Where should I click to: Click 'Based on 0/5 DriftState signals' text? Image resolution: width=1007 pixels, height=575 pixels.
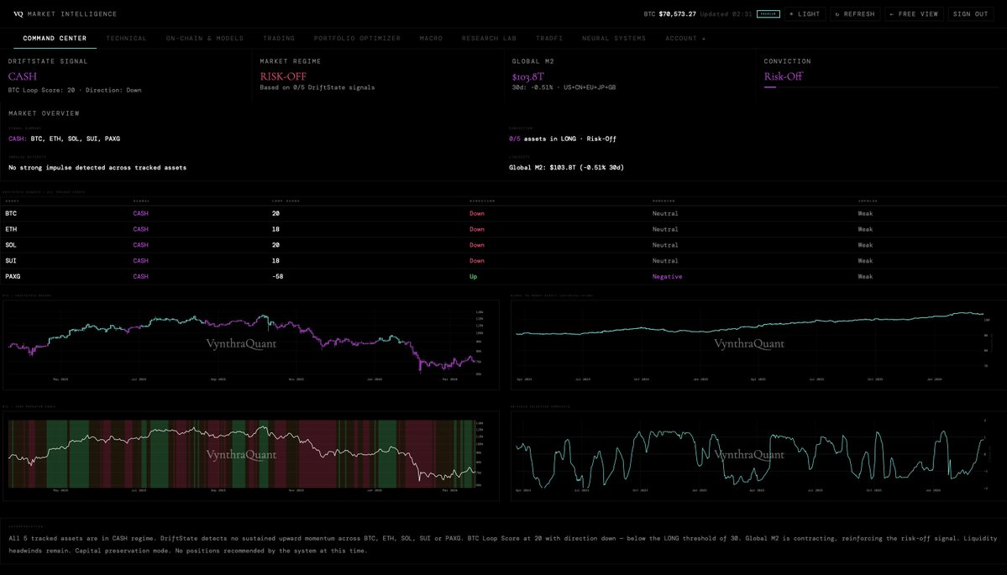317,87
